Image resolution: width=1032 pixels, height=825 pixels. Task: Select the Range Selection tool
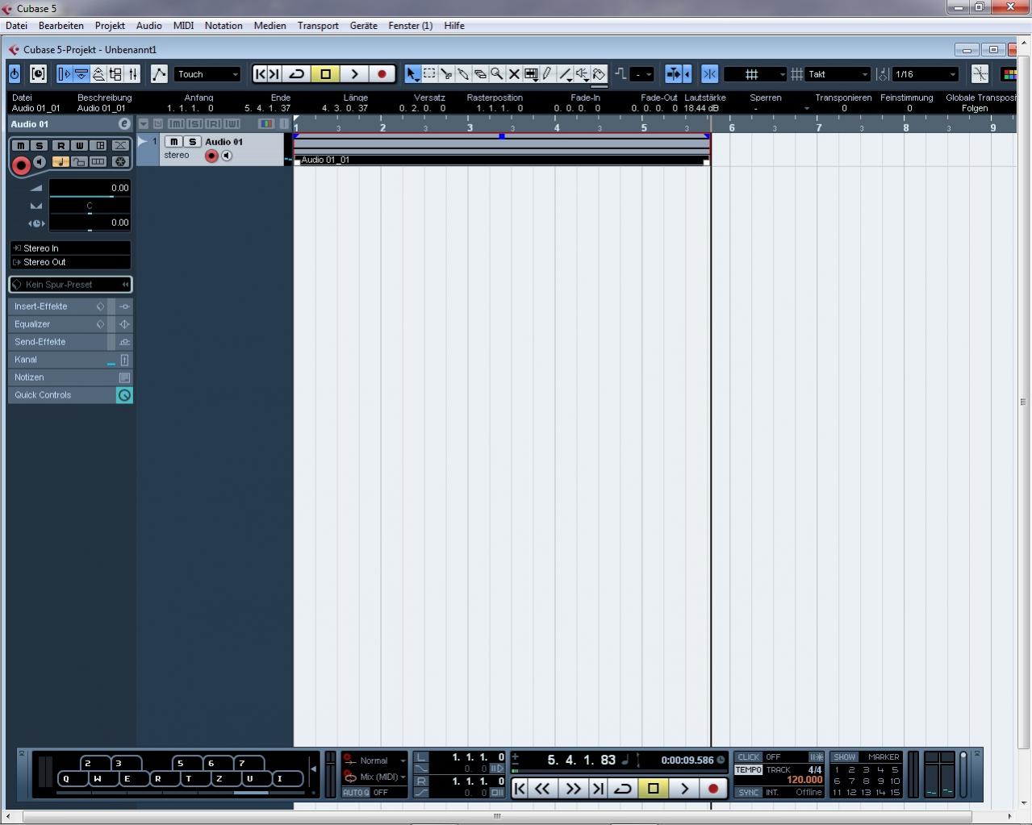pos(429,74)
